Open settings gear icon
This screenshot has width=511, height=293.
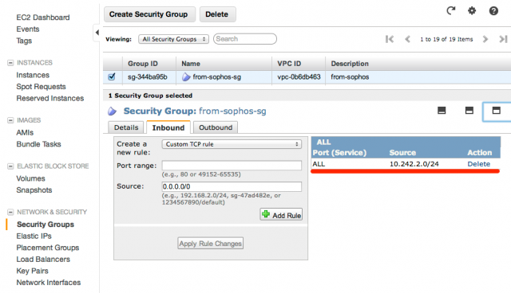coord(472,10)
